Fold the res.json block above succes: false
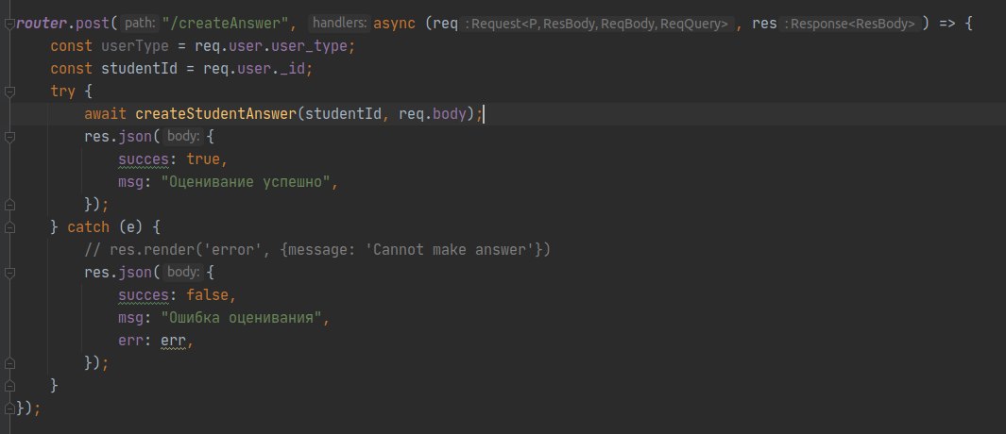This screenshot has width=1006, height=434. tap(9, 273)
